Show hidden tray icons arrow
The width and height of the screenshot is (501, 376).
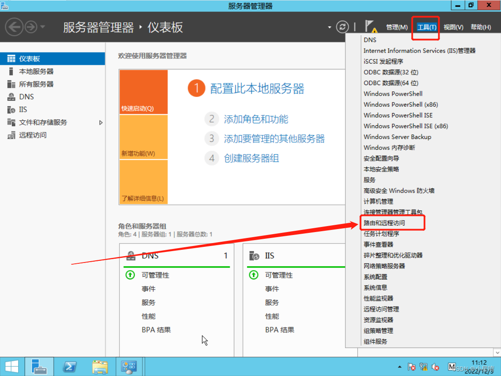(400, 367)
